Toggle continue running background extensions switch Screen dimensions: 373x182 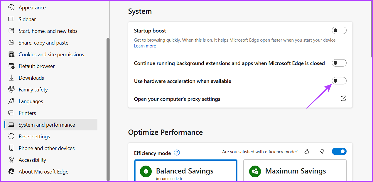pyautogui.click(x=339, y=63)
